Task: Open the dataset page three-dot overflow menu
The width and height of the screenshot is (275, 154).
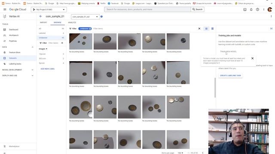Action: 271,16
